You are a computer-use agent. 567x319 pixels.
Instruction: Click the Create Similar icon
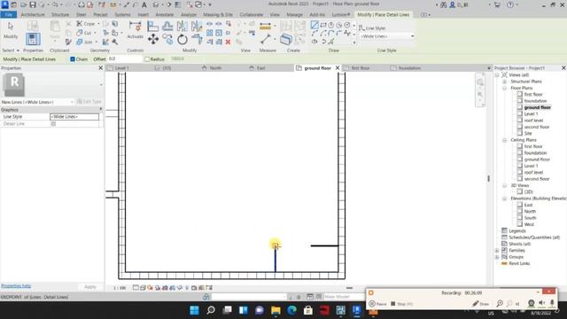tap(286, 39)
